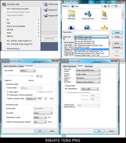This screenshot has width=126, height=143.
Task: Expand the DVD/VCD/SVCD/MPEG submenu
Action: click(21, 26)
